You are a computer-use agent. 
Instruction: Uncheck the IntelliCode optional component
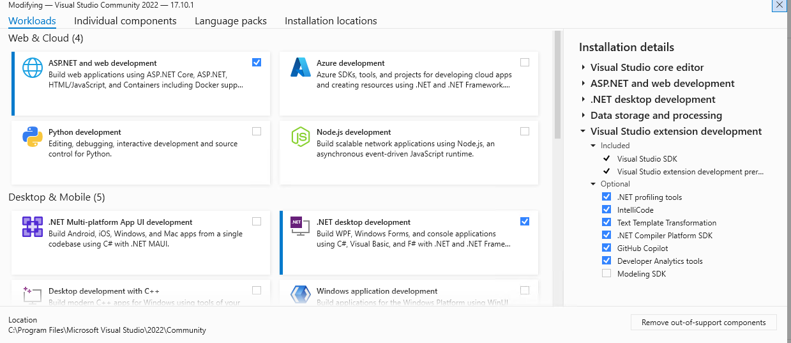pos(606,210)
